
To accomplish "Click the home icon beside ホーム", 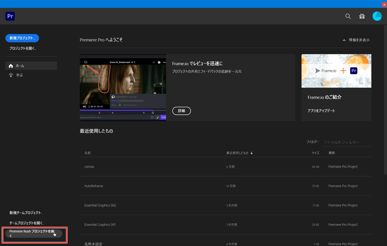I will click(11, 66).
